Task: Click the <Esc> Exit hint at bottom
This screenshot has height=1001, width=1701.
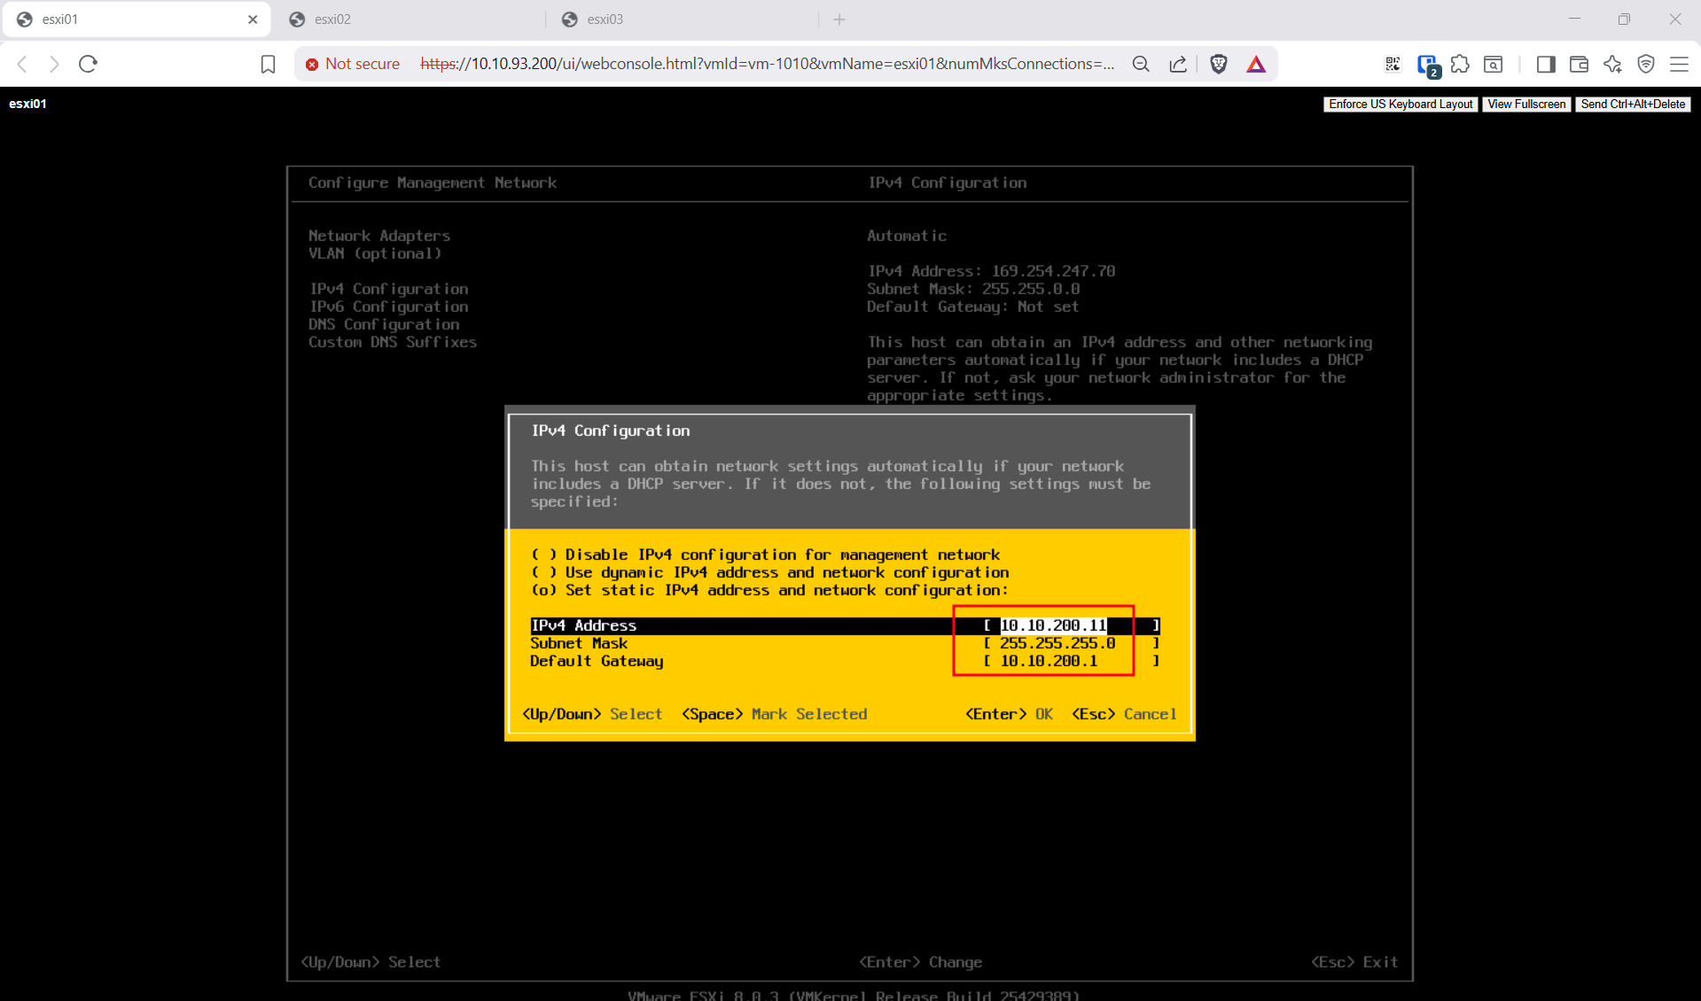Action: pyautogui.click(x=1354, y=962)
